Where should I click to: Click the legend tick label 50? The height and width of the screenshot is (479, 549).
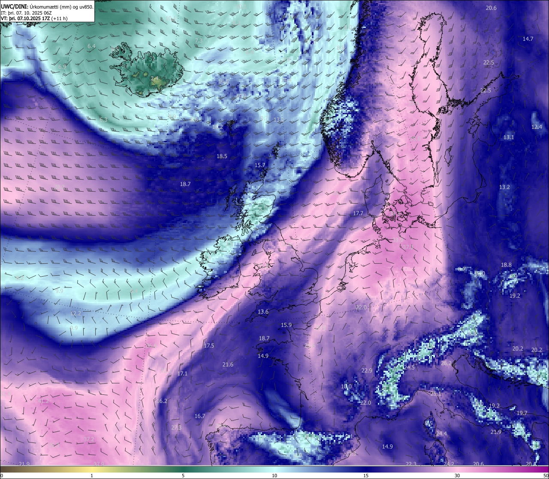click(x=545, y=476)
